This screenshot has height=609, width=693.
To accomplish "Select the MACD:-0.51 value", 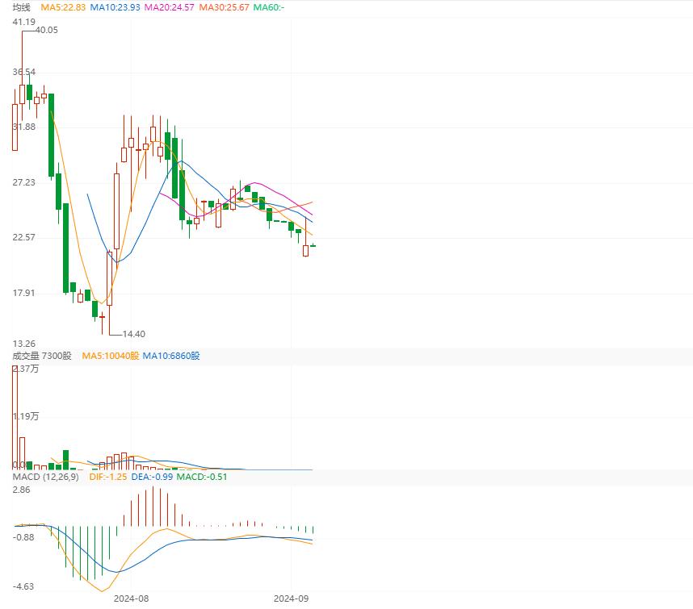I will click(x=202, y=477).
